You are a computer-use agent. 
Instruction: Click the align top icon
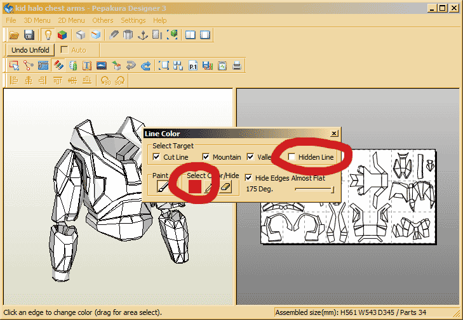coord(58,80)
